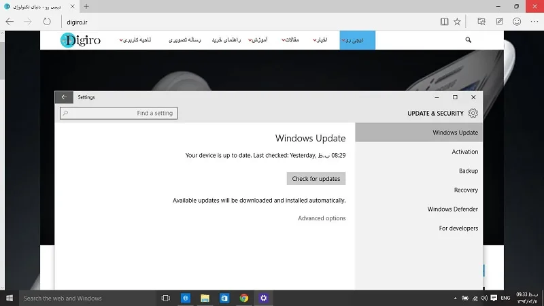
Task: Open network icon in the system tray
Action: 475,298
